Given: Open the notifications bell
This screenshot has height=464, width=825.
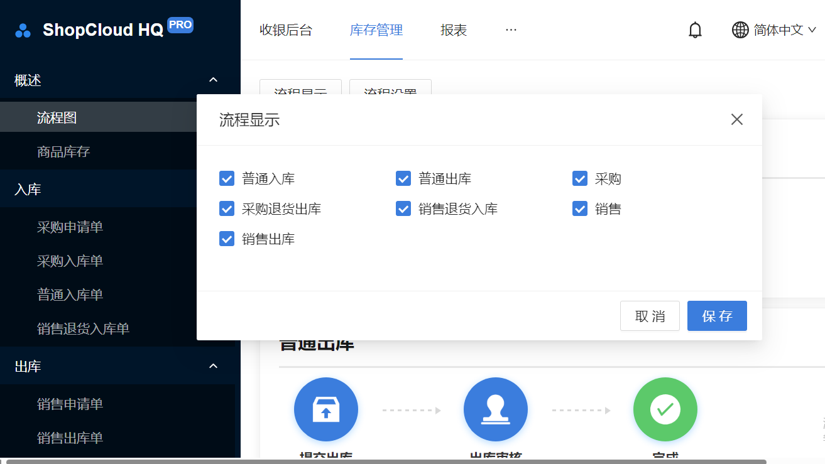Looking at the screenshot, I should coord(695,30).
